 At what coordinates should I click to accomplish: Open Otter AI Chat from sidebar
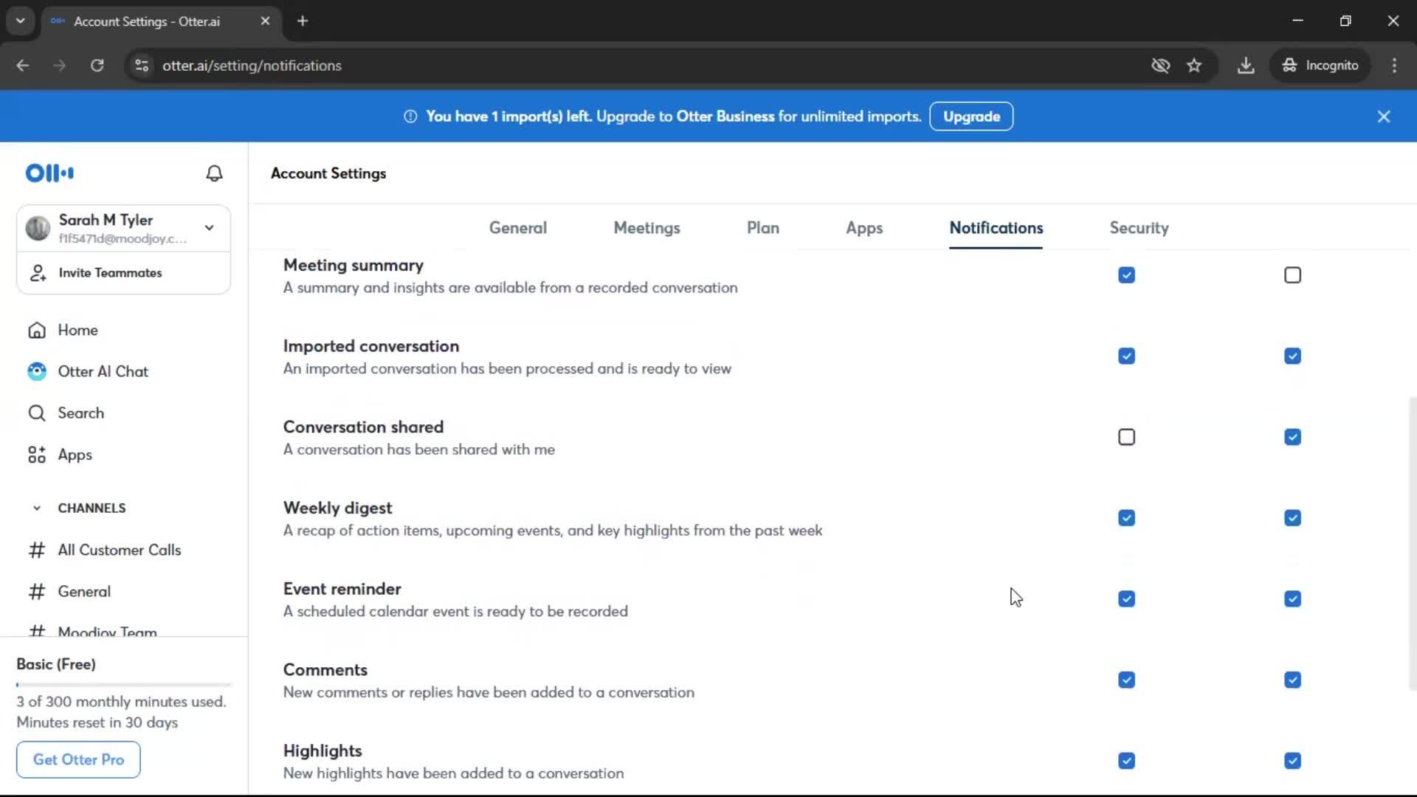[x=103, y=371]
